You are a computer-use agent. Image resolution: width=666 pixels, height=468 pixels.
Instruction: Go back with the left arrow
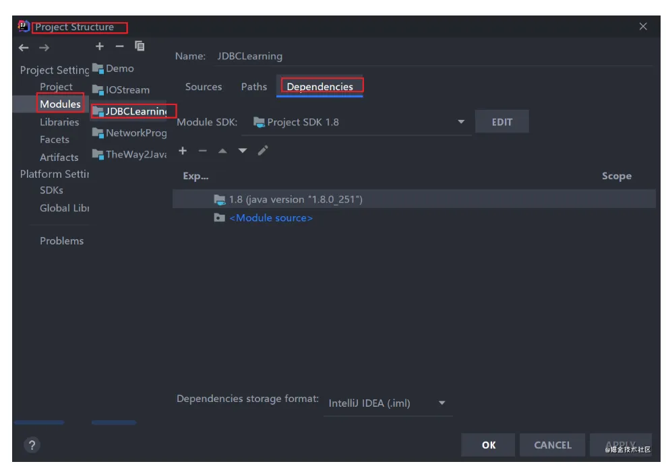coord(24,48)
